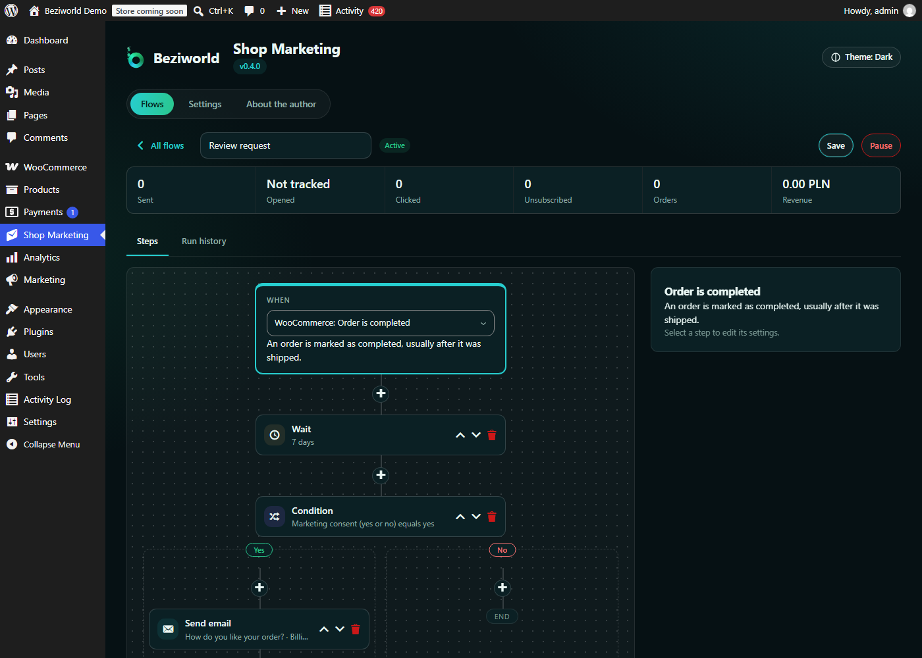Edit the flow name field
Image resolution: width=922 pixels, height=658 pixels.
pos(286,145)
